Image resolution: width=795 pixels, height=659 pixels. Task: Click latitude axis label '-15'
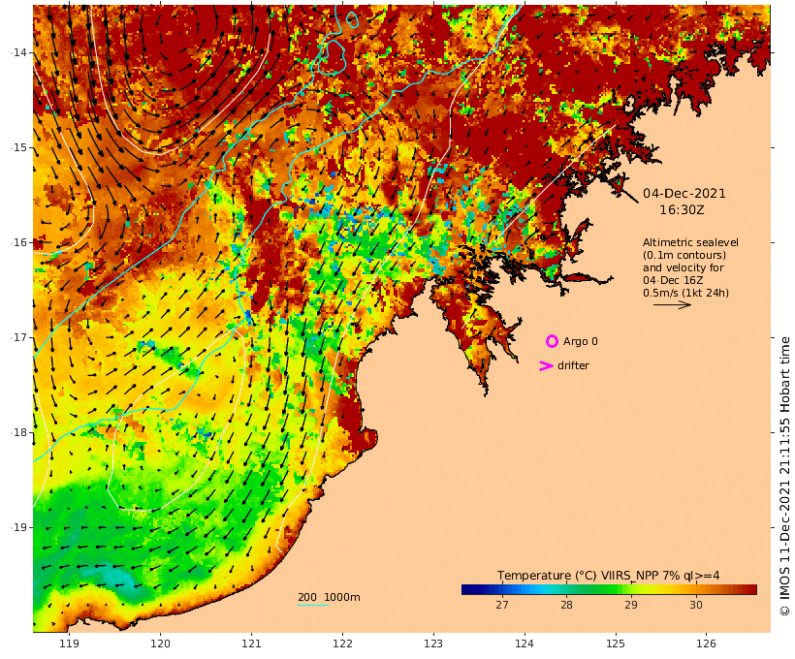[x=18, y=147]
